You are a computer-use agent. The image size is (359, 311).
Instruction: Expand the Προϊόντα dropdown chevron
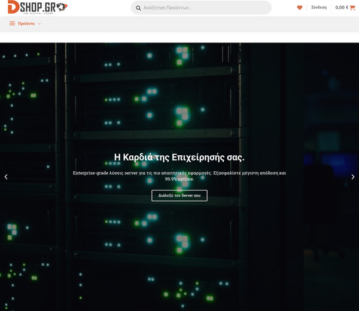click(39, 24)
